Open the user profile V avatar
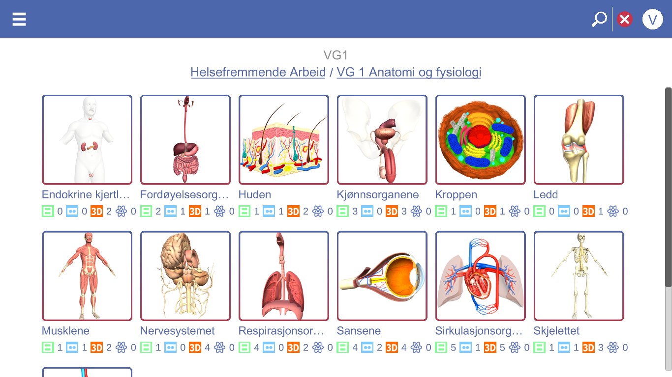 tap(652, 19)
